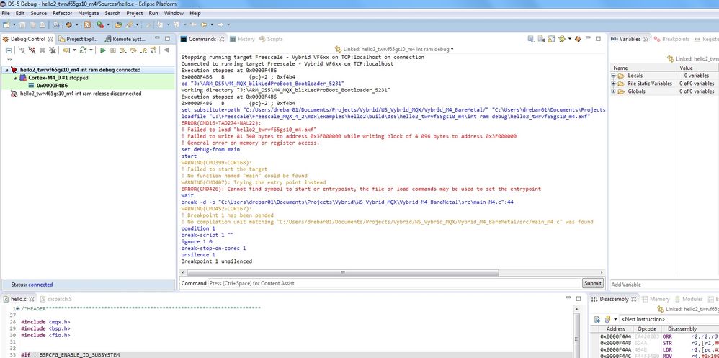Click Connect to target icon
Screen dimensions: 719x358
coord(22,50)
